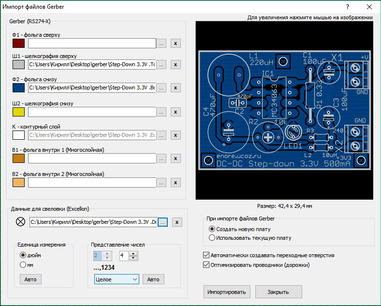Browse for Excellon drill data file

click(x=162, y=222)
